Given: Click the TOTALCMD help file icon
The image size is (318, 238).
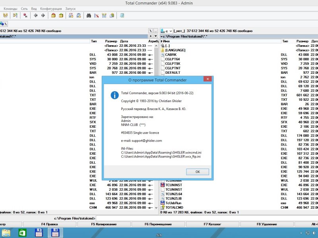Looking at the screenshot, I should pyautogui.click(x=163, y=207).
